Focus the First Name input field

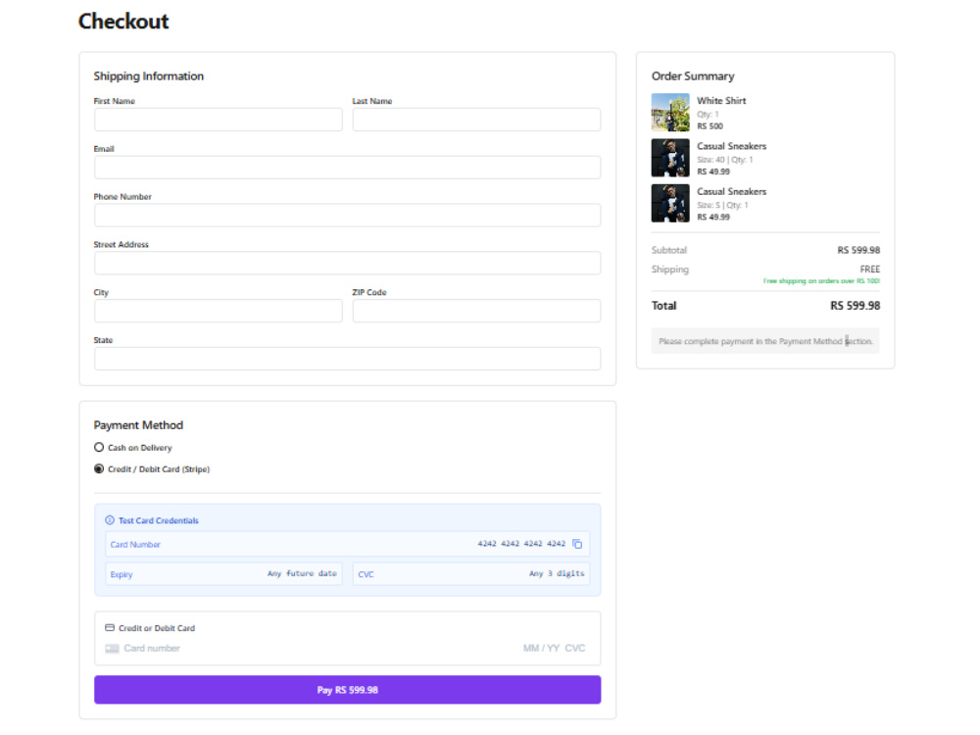219,120
